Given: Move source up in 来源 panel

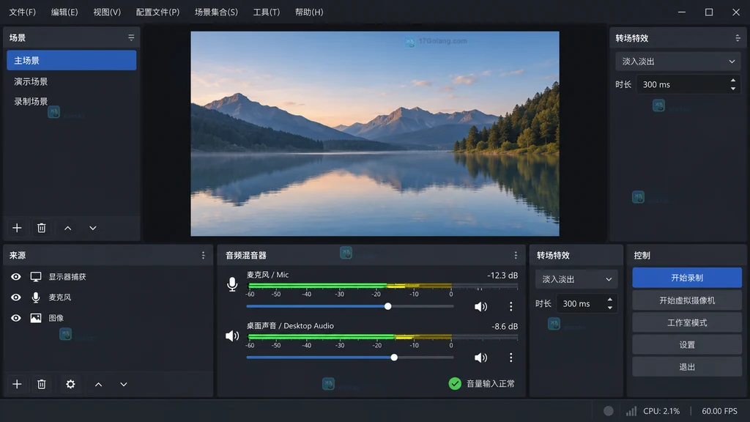Looking at the screenshot, I should pyautogui.click(x=99, y=384).
